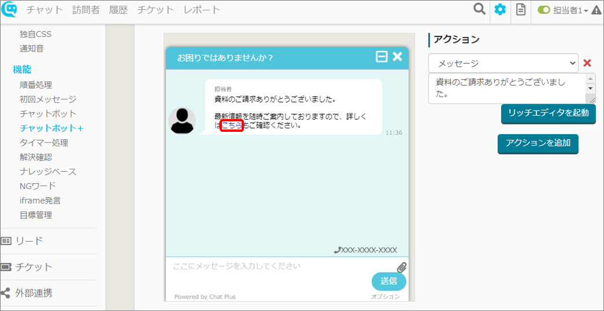Viewport: 604px width, 311px height.
Task: Open the search magnifier icon
Action: (x=479, y=9)
